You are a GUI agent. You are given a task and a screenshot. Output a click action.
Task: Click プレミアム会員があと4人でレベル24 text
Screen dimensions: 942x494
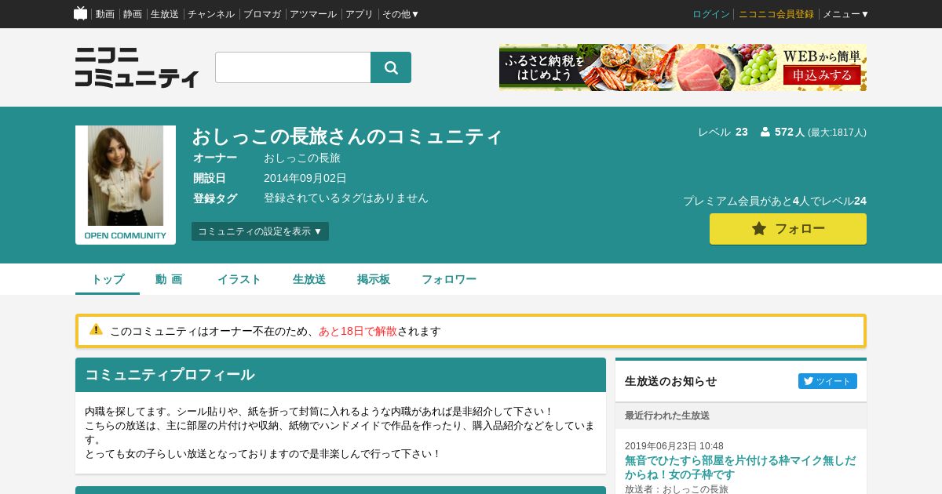click(775, 201)
